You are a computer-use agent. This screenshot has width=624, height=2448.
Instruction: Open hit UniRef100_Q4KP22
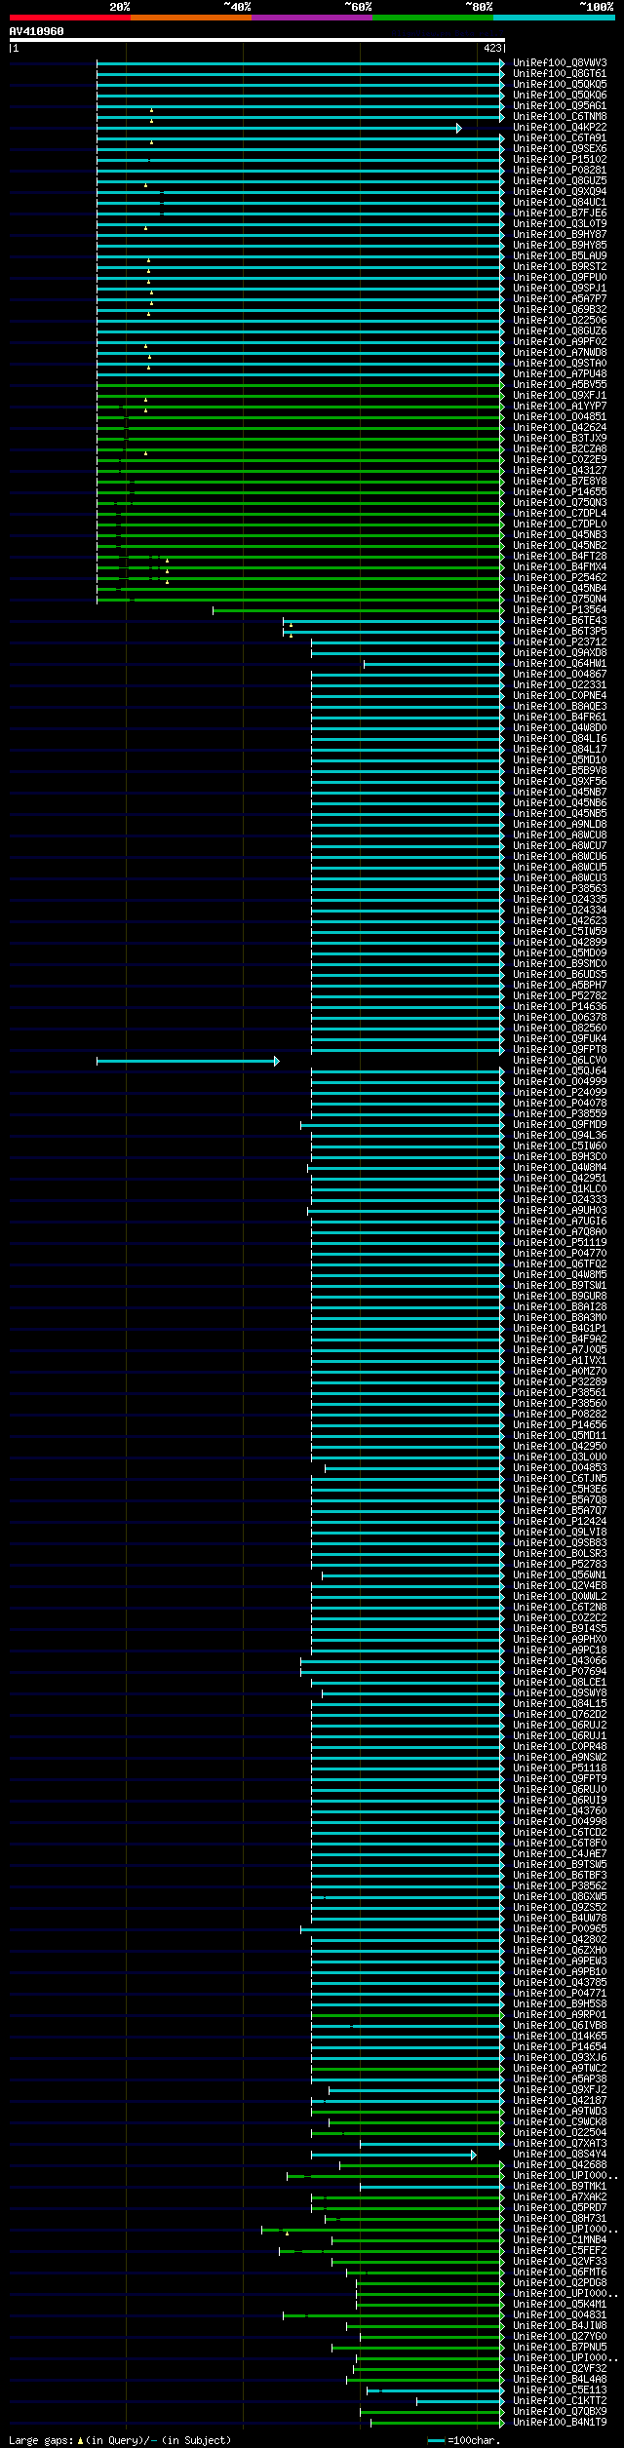pos(560,128)
